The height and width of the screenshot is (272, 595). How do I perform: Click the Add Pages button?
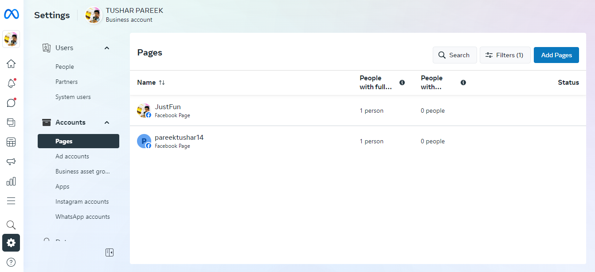click(x=556, y=55)
